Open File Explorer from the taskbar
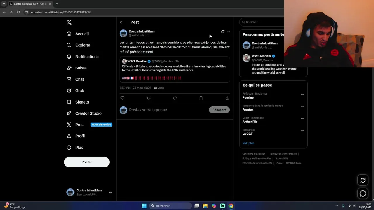 click(x=205, y=206)
